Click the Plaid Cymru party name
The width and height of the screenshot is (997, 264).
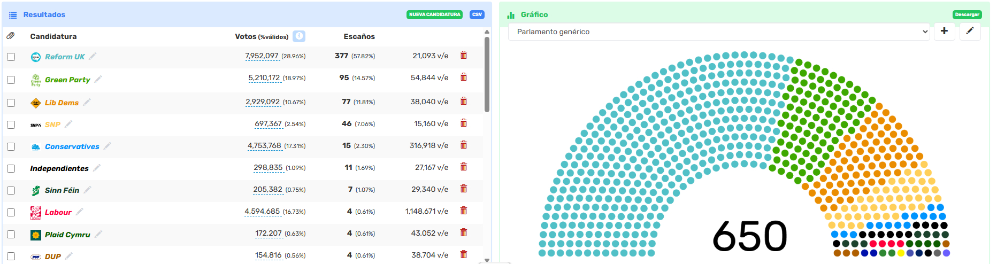(67, 235)
